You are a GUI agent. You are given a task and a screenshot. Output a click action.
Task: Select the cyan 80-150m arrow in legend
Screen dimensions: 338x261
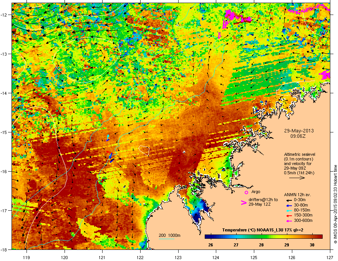click(x=289, y=210)
